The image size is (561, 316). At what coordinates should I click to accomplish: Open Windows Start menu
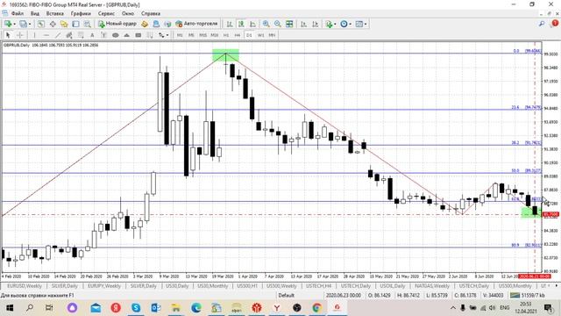(10, 308)
